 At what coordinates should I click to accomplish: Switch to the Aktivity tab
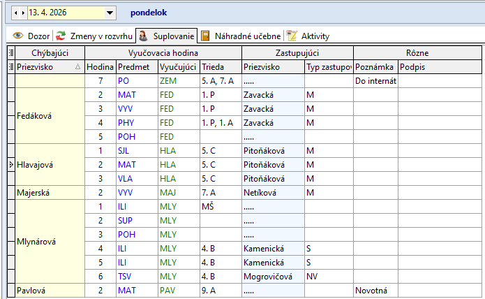(x=308, y=36)
